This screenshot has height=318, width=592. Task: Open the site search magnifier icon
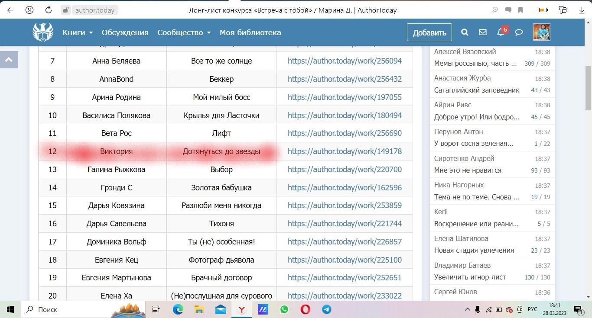pyautogui.click(x=465, y=32)
